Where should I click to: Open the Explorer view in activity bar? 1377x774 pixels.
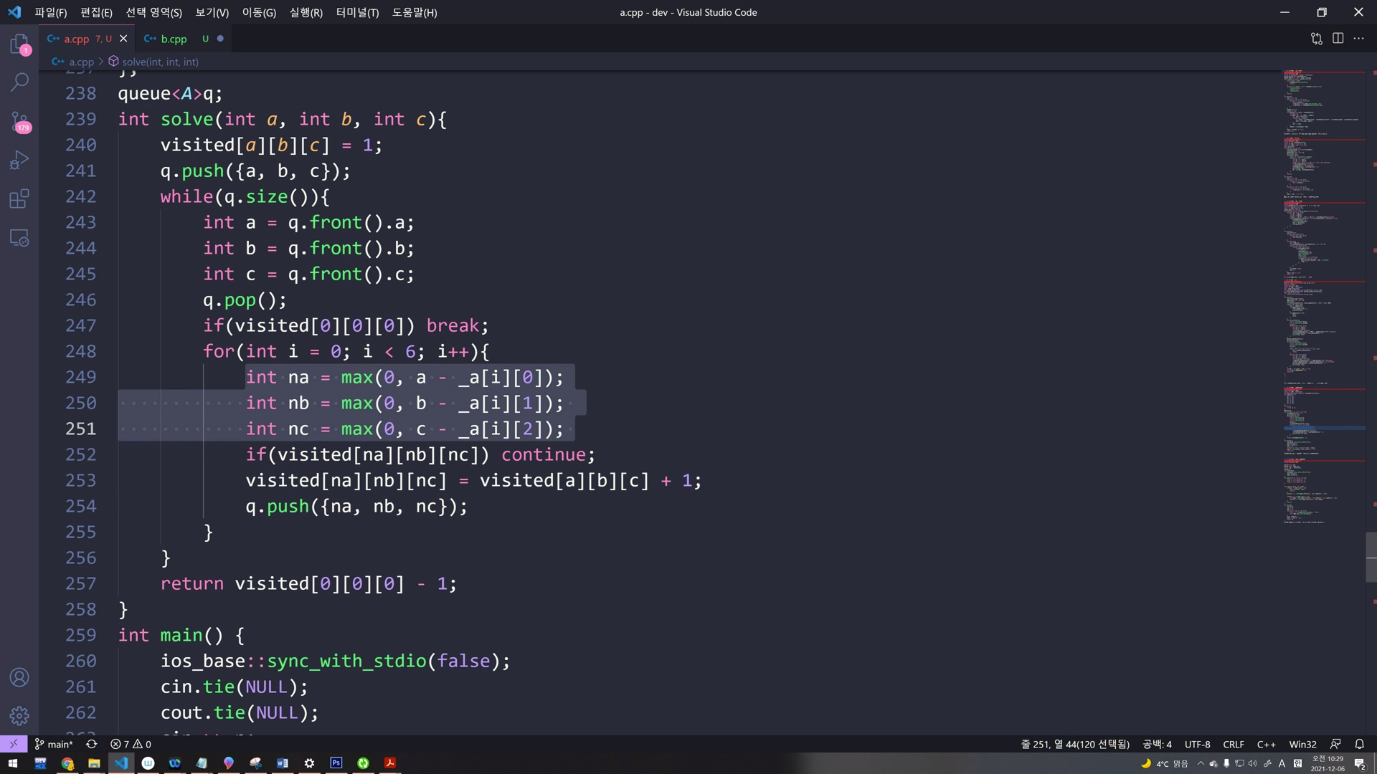19,44
